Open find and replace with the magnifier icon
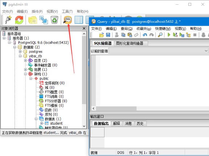This screenshot has height=156, width=209. pos(160,35)
